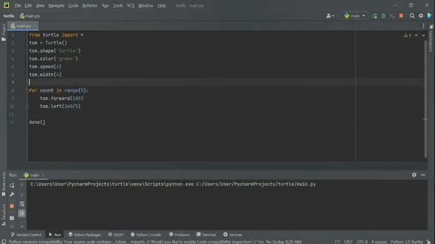Click red stop button in Run panel
Viewport: 435px width, 244px height.
point(12,206)
